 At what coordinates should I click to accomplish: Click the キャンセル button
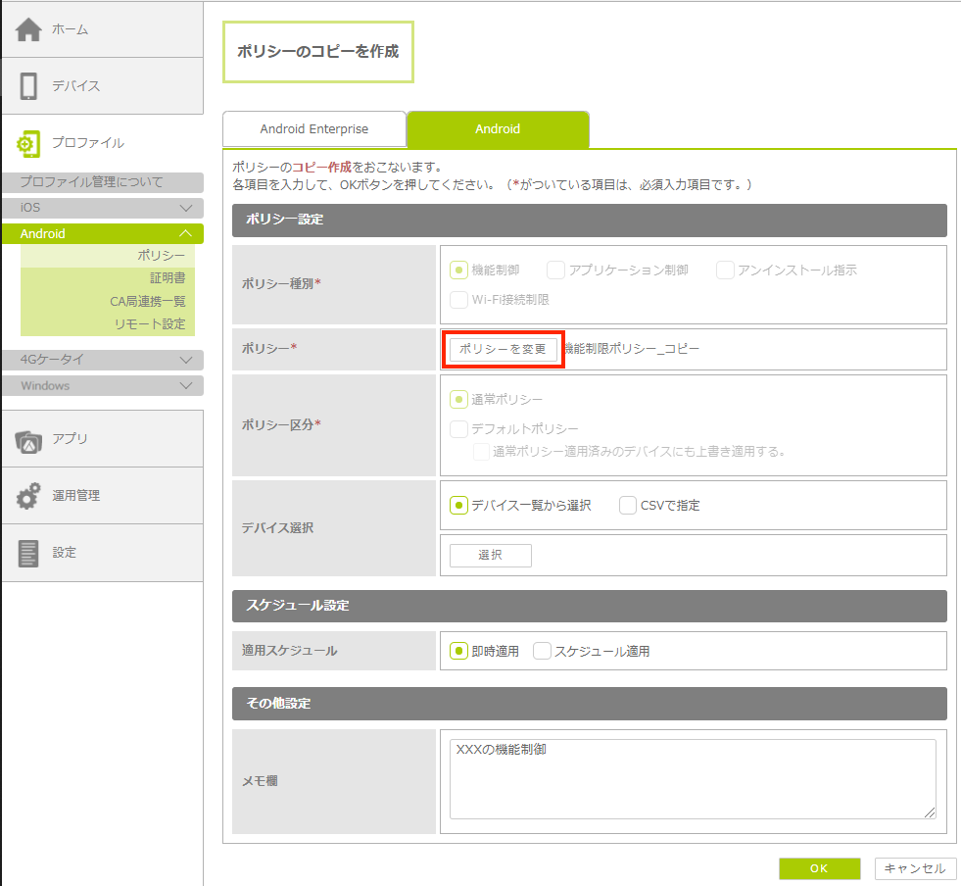(914, 868)
